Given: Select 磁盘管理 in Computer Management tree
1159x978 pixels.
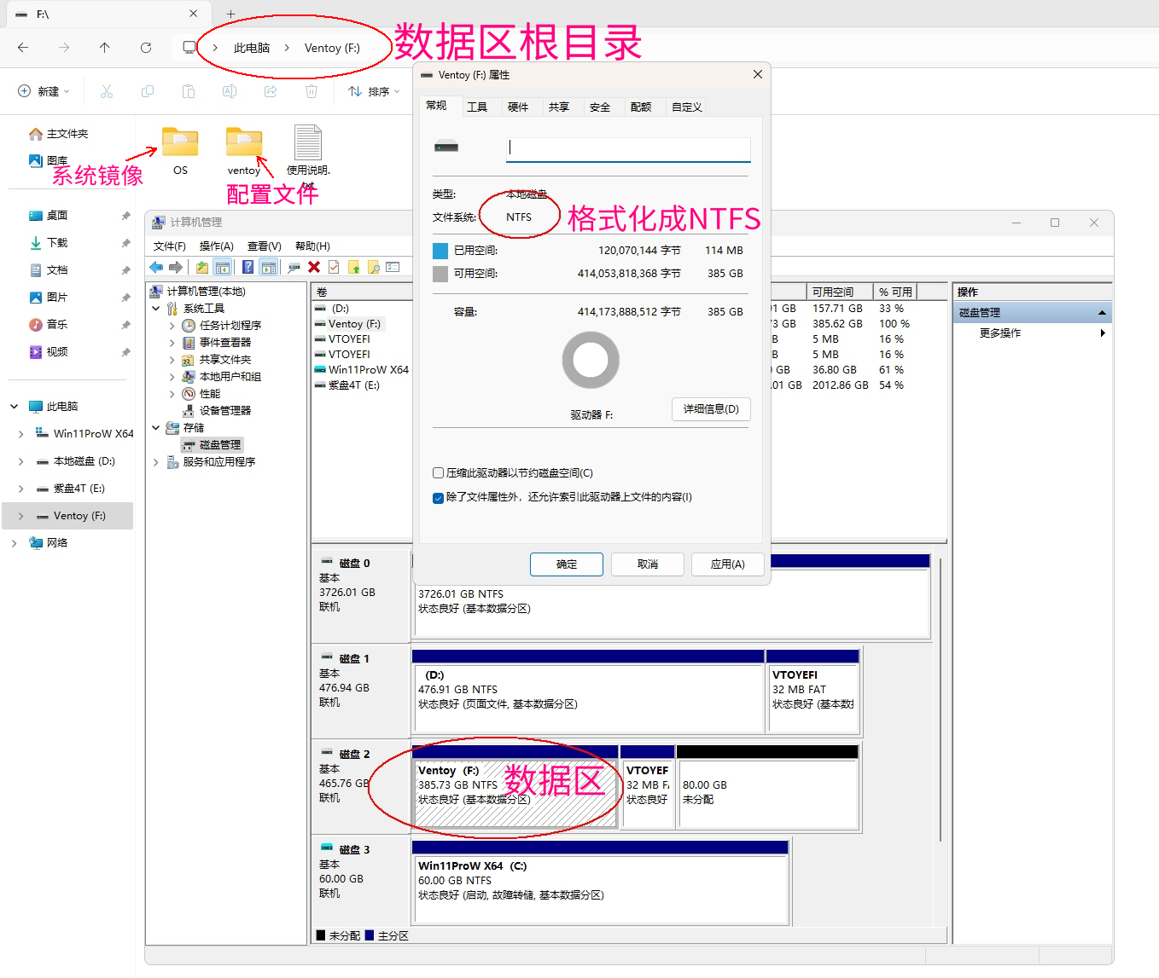Looking at the screenshot, I should (212, 445).
